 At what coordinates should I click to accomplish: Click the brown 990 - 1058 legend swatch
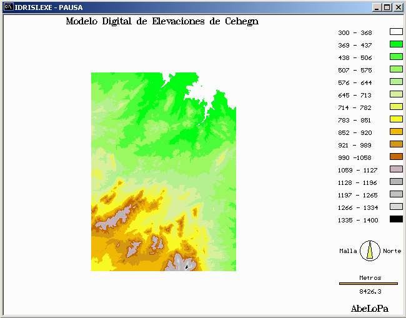[396, 157]
